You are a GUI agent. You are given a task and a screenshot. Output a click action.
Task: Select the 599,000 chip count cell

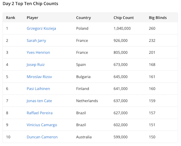[x=121, y=137]
